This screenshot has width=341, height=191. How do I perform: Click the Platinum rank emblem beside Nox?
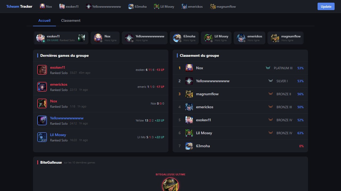pos(268,68)
